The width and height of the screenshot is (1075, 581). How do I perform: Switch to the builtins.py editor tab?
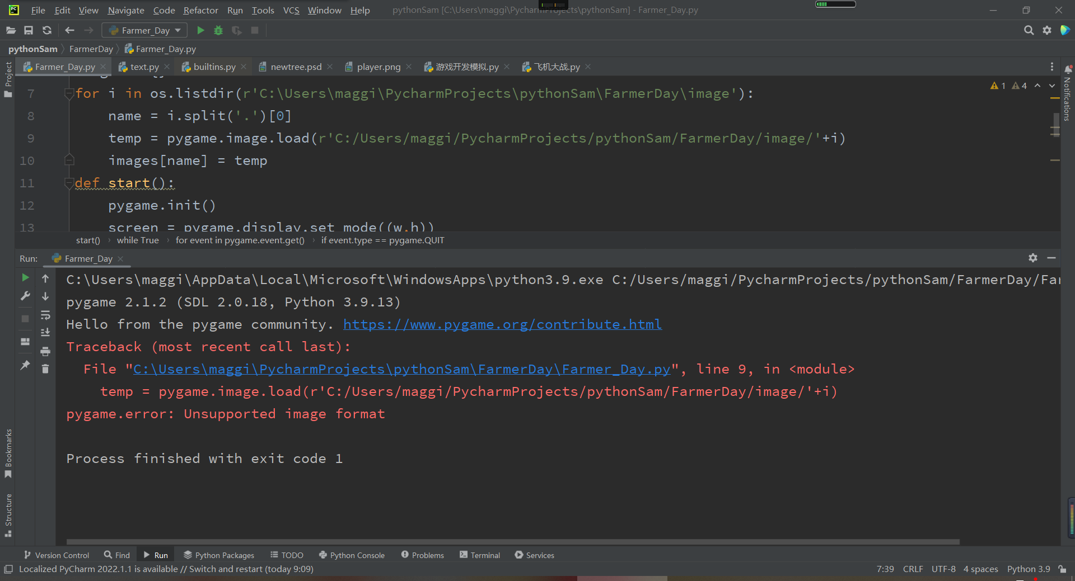point(214,67)
